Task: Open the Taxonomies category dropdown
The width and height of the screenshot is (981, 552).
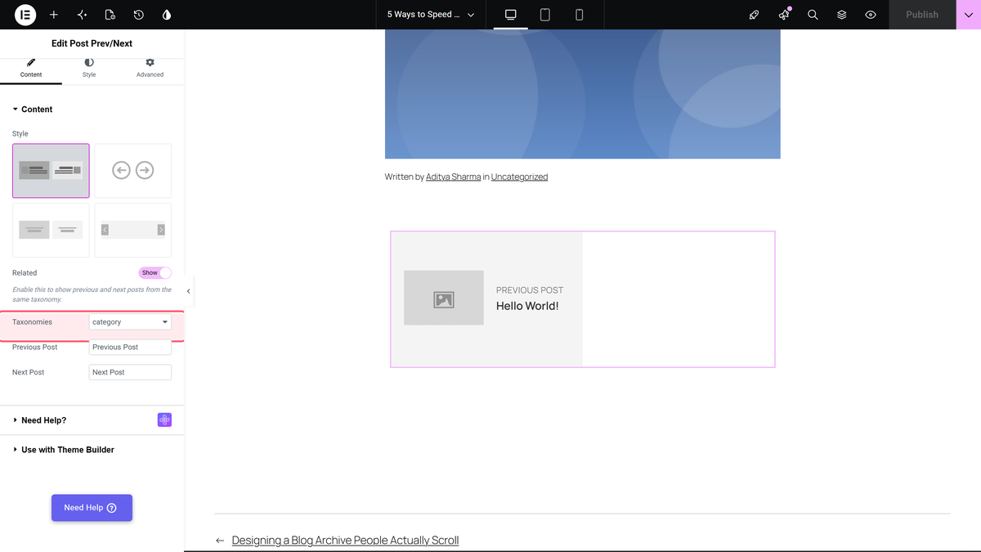Action: [130, 322]
